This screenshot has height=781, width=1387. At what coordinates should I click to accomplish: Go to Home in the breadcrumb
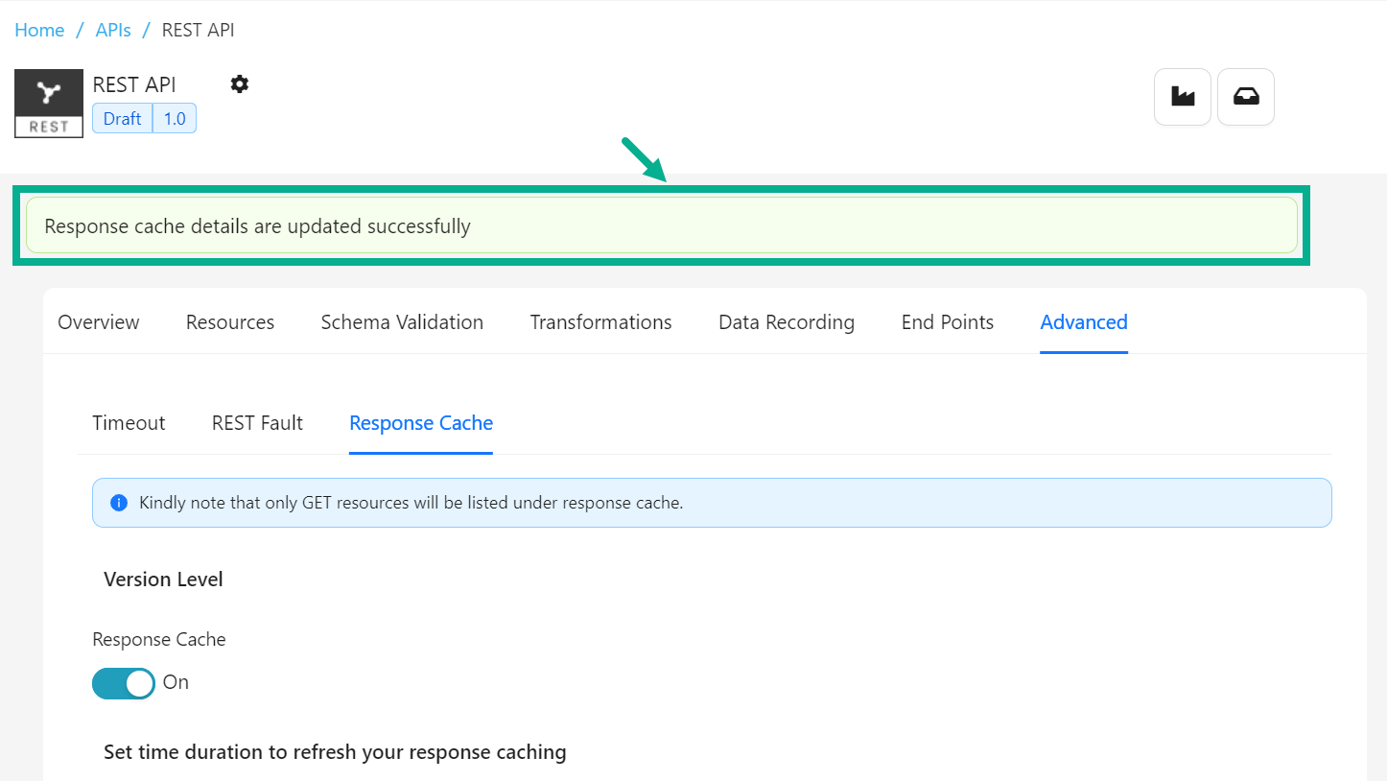pos(39,30)
